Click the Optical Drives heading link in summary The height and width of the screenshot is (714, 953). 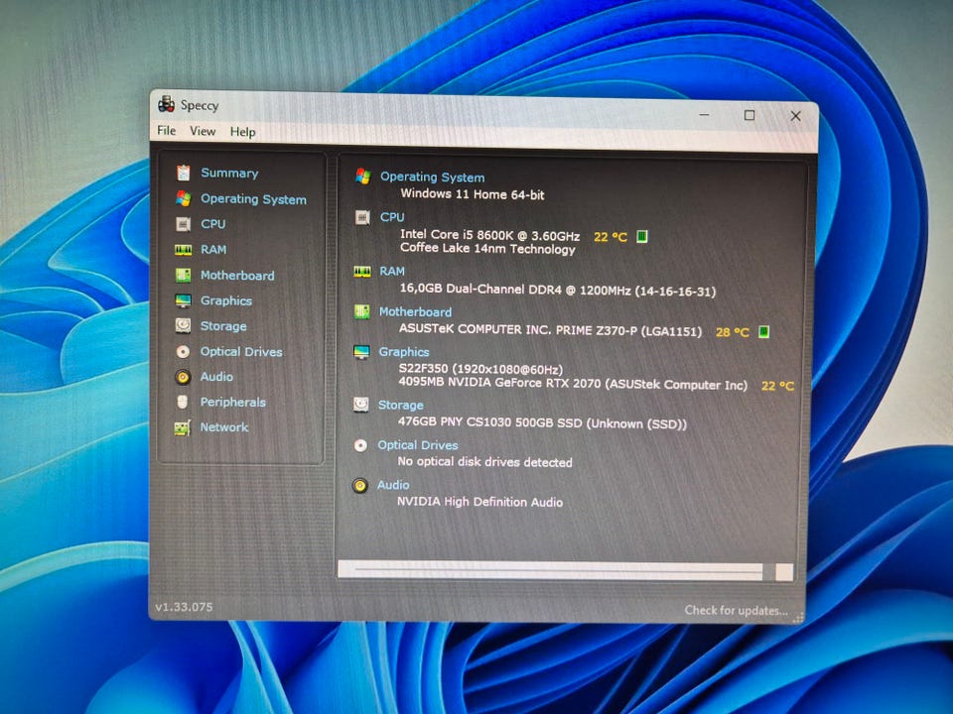[418, 445]
